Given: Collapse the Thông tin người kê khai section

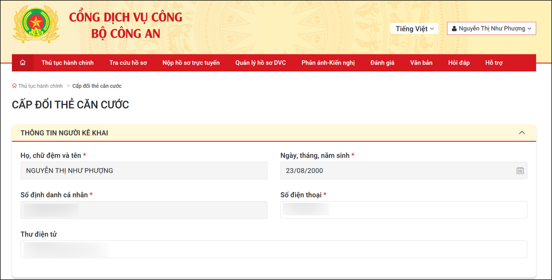Looking at the screenshot, I should pyautogui.click(x=522, y=133).
